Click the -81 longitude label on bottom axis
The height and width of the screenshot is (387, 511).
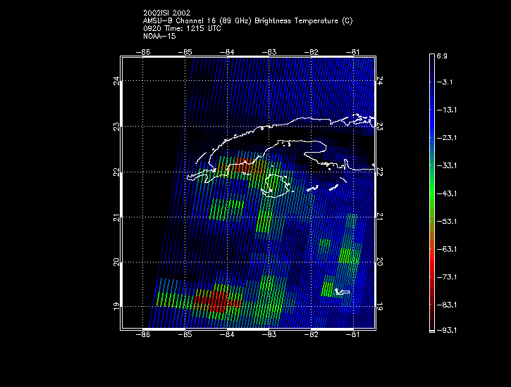(x=352, y=336)
